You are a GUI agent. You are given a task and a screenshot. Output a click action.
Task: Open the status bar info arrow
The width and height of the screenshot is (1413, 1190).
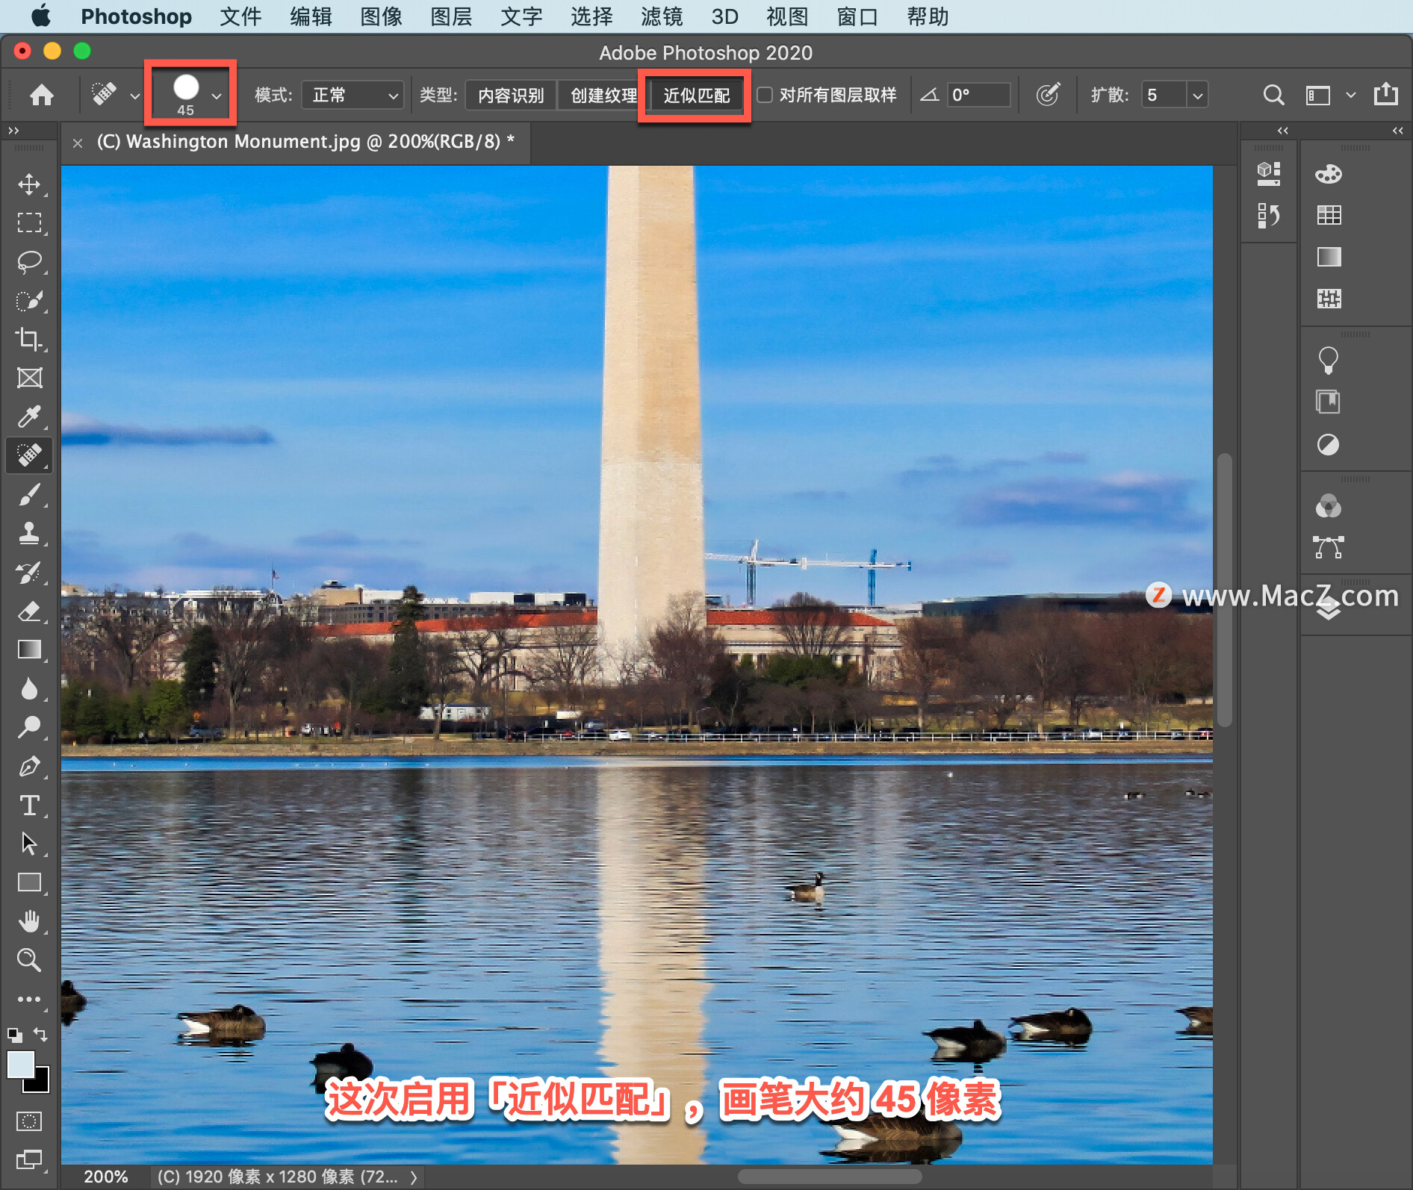coord(413,1177)
